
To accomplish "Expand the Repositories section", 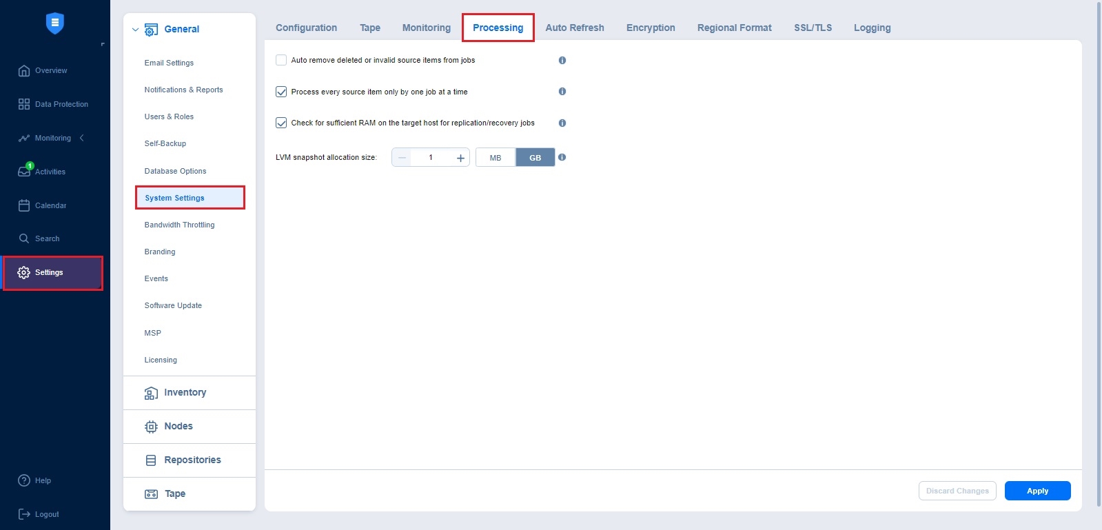I will pyautogui.click(x=192, y=460).
